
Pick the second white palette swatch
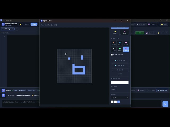click(x=115, y=102)
